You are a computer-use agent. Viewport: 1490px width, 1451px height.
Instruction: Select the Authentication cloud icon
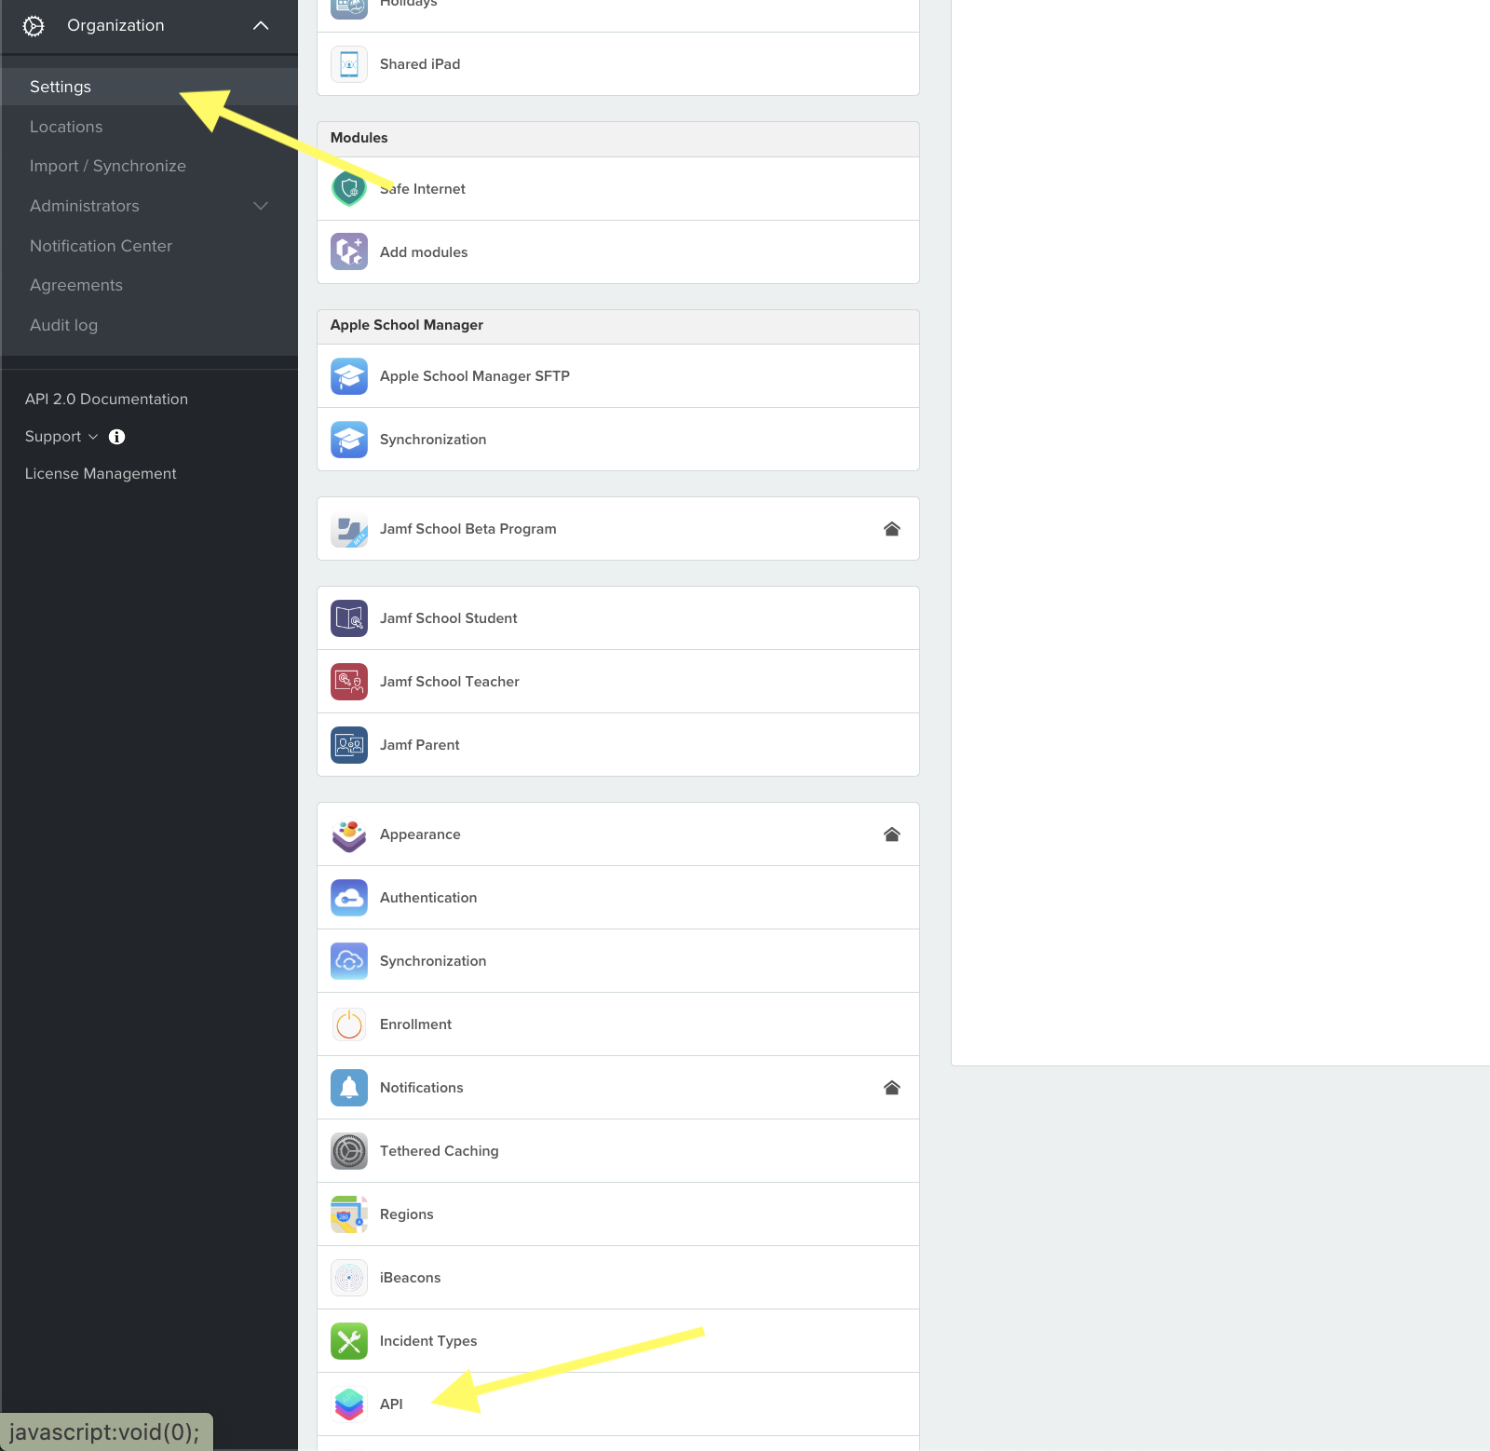(348, 897)
